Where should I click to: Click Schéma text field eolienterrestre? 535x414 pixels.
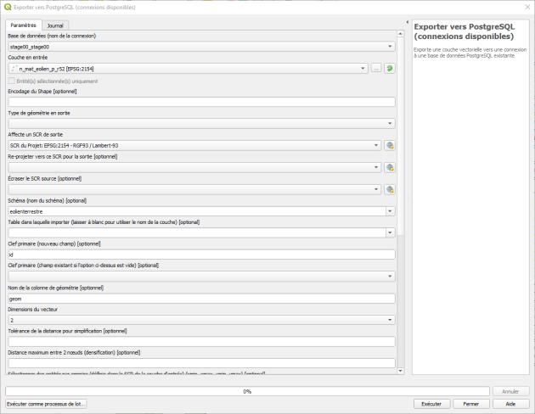(x=197, y=211)
